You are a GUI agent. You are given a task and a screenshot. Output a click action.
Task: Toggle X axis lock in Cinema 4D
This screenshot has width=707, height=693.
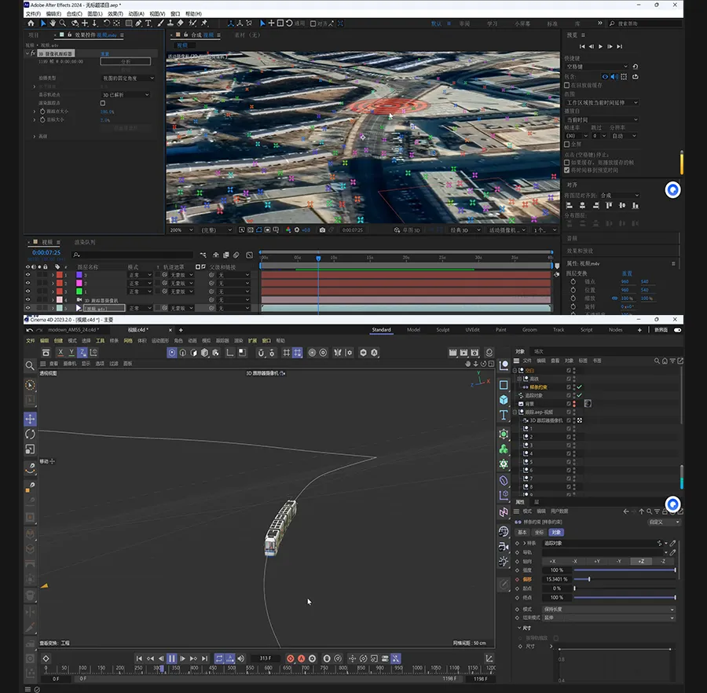(60, 353)
